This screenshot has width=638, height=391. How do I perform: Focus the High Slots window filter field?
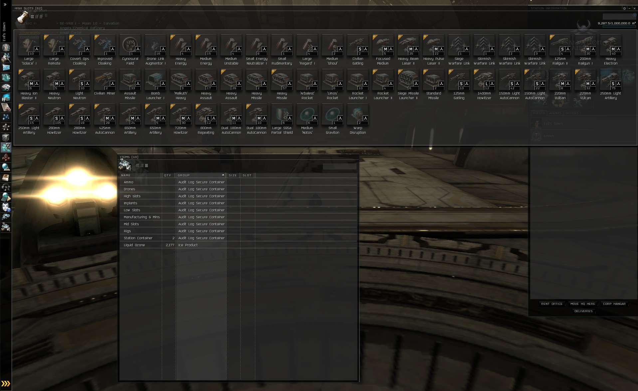point(619,16)
